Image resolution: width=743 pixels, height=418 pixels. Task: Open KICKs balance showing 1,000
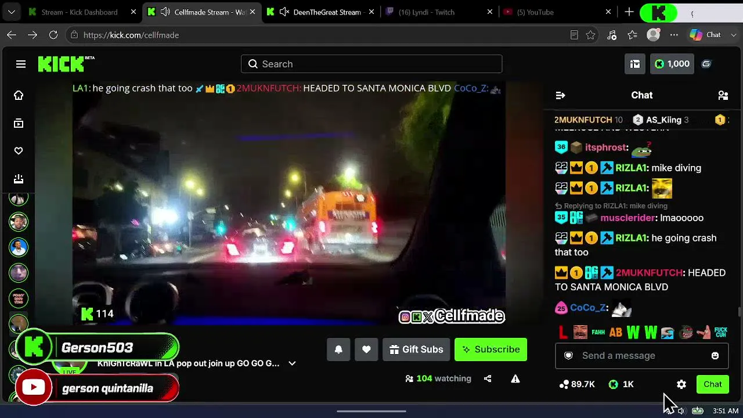pyautogui.click(x=672, y=64)
